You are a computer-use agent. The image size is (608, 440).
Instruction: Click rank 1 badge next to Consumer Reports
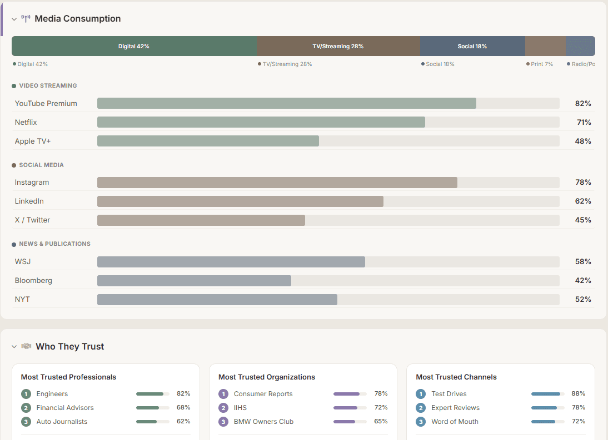[x=223, y=394]
